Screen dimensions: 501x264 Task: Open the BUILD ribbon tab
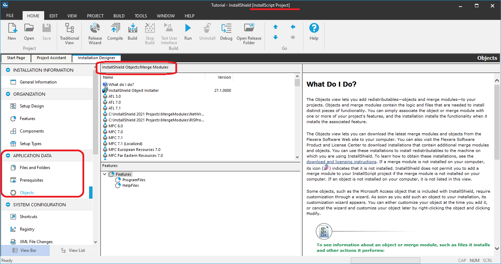(x=119, y=16)
